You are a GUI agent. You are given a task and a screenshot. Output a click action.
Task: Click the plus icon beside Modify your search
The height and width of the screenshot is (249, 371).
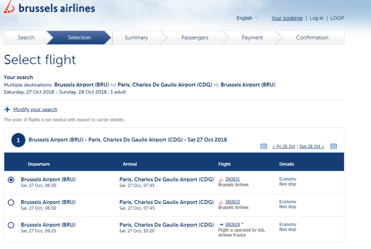point(7,110)
